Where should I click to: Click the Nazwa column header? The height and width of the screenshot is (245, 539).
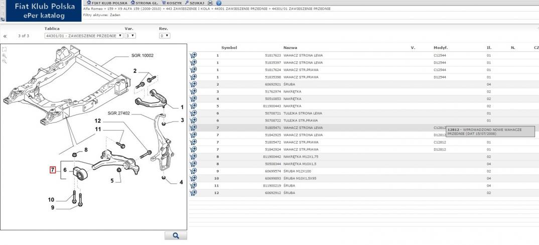[290, 47]
